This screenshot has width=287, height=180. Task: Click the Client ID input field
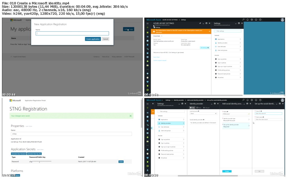pos(268,114)
